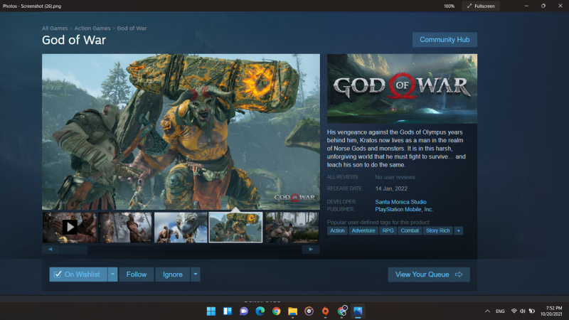
Task: Launch Microsoft Edge from the taskbar
Action: click(x=260, y=311)
